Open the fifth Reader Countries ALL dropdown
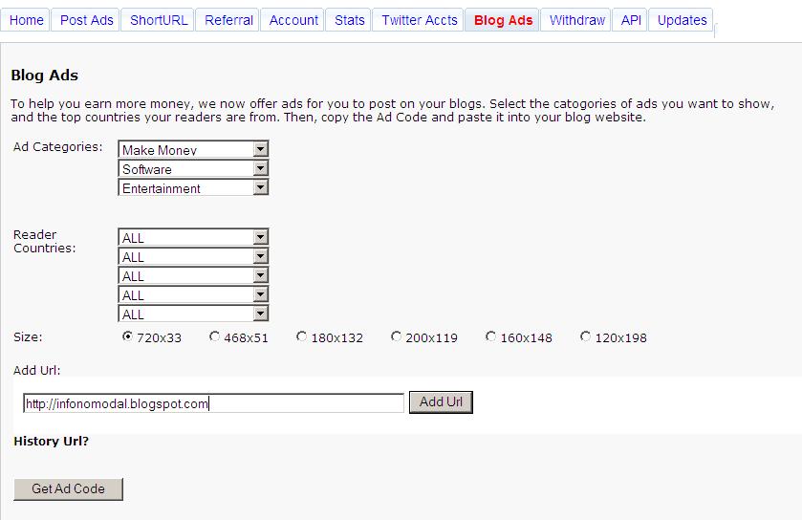The image size is (802, 520). pyautogui.click(x=193, y=314)
